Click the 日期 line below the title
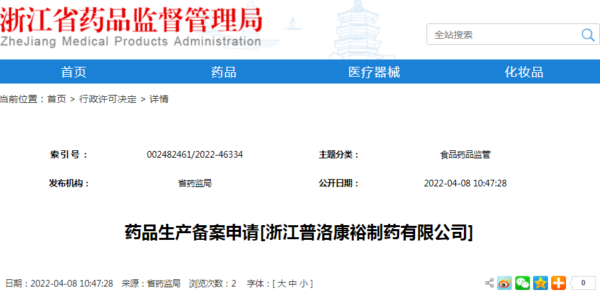 click(x=59, y=283)
